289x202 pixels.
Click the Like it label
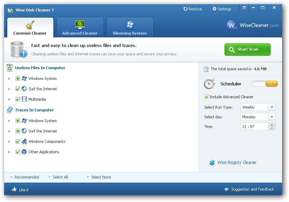[x=24, y=190]
